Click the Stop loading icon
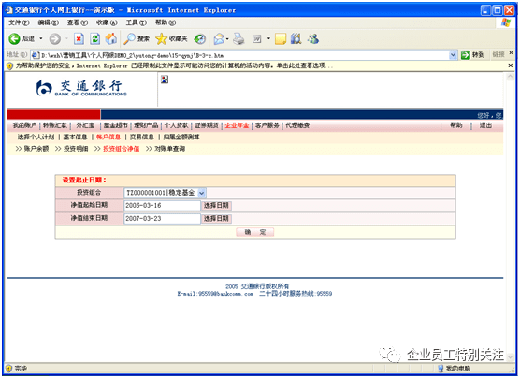 click(79, 39)
